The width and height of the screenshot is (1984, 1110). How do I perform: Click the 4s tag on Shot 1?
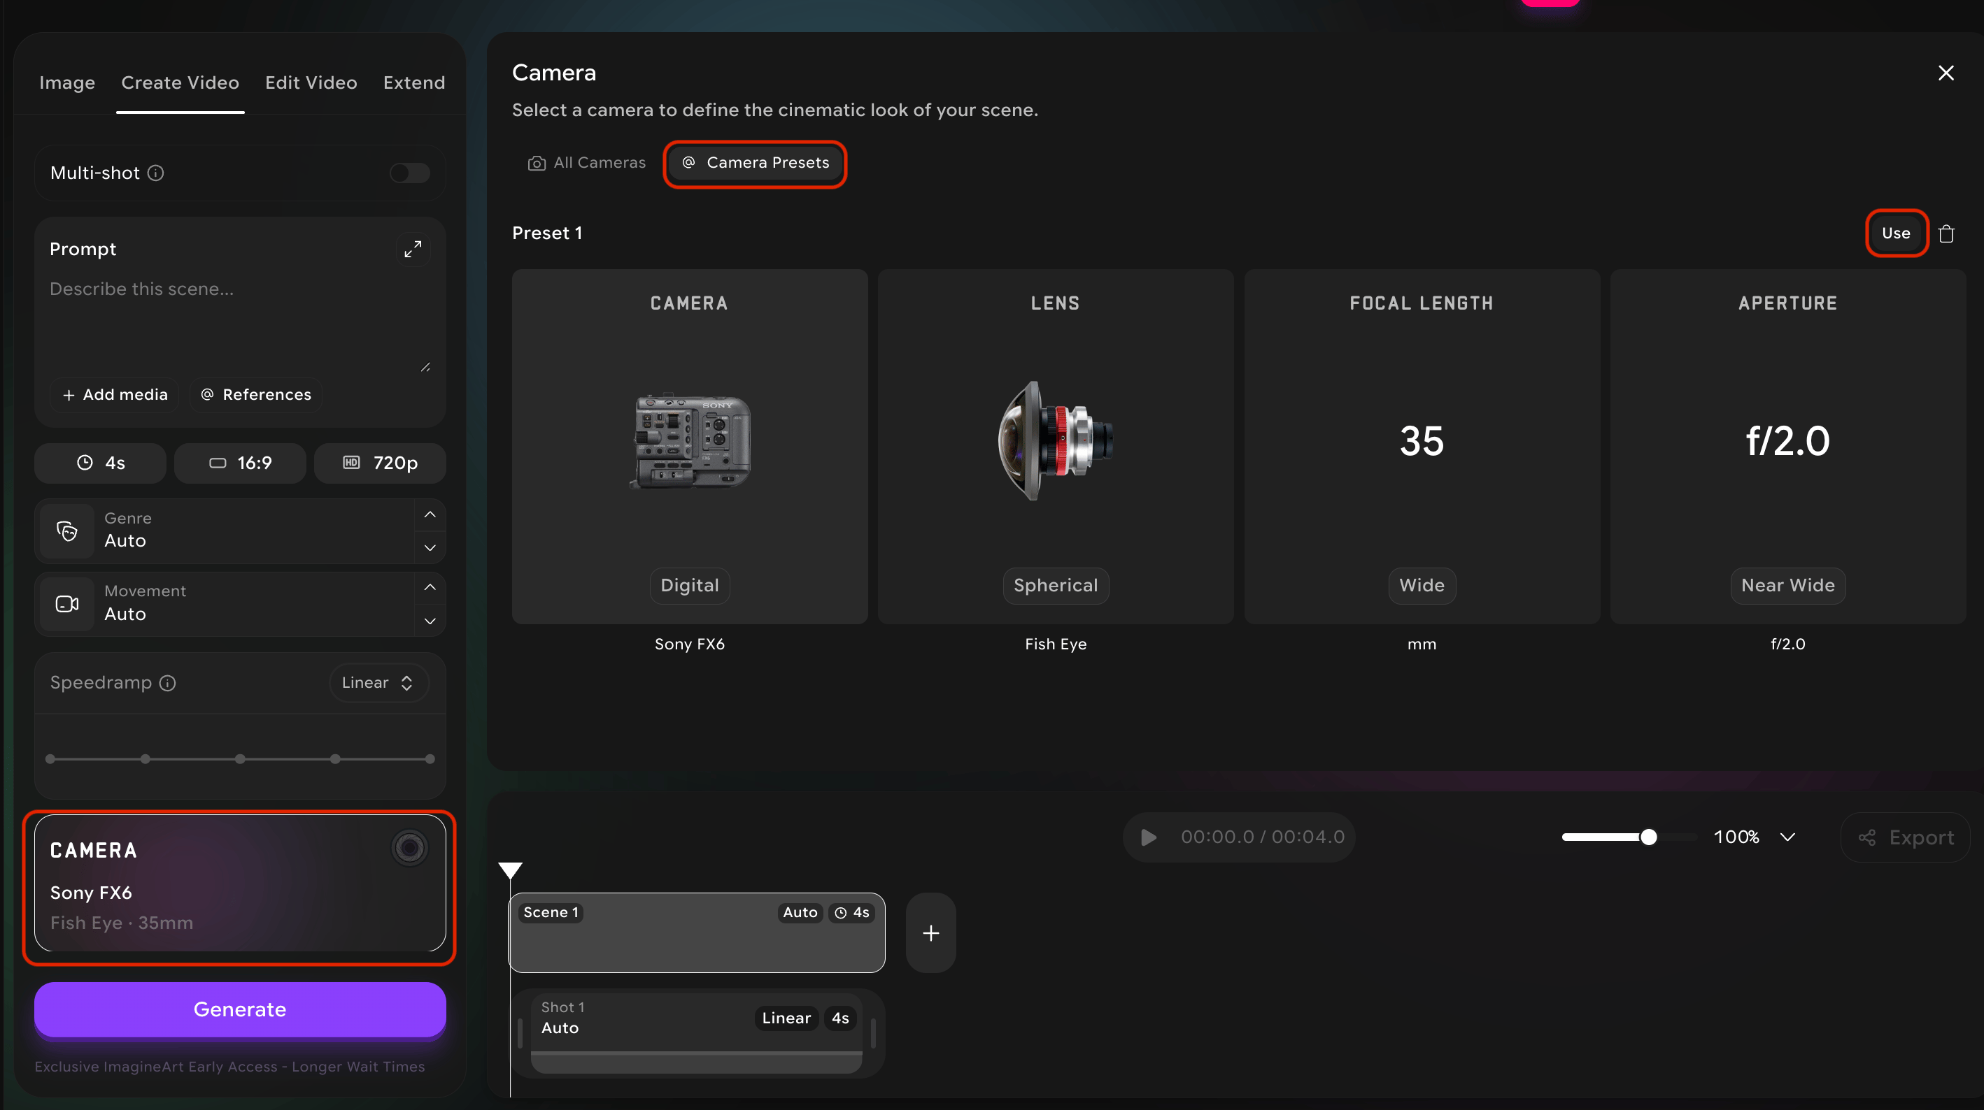[x=840, y=1018]
